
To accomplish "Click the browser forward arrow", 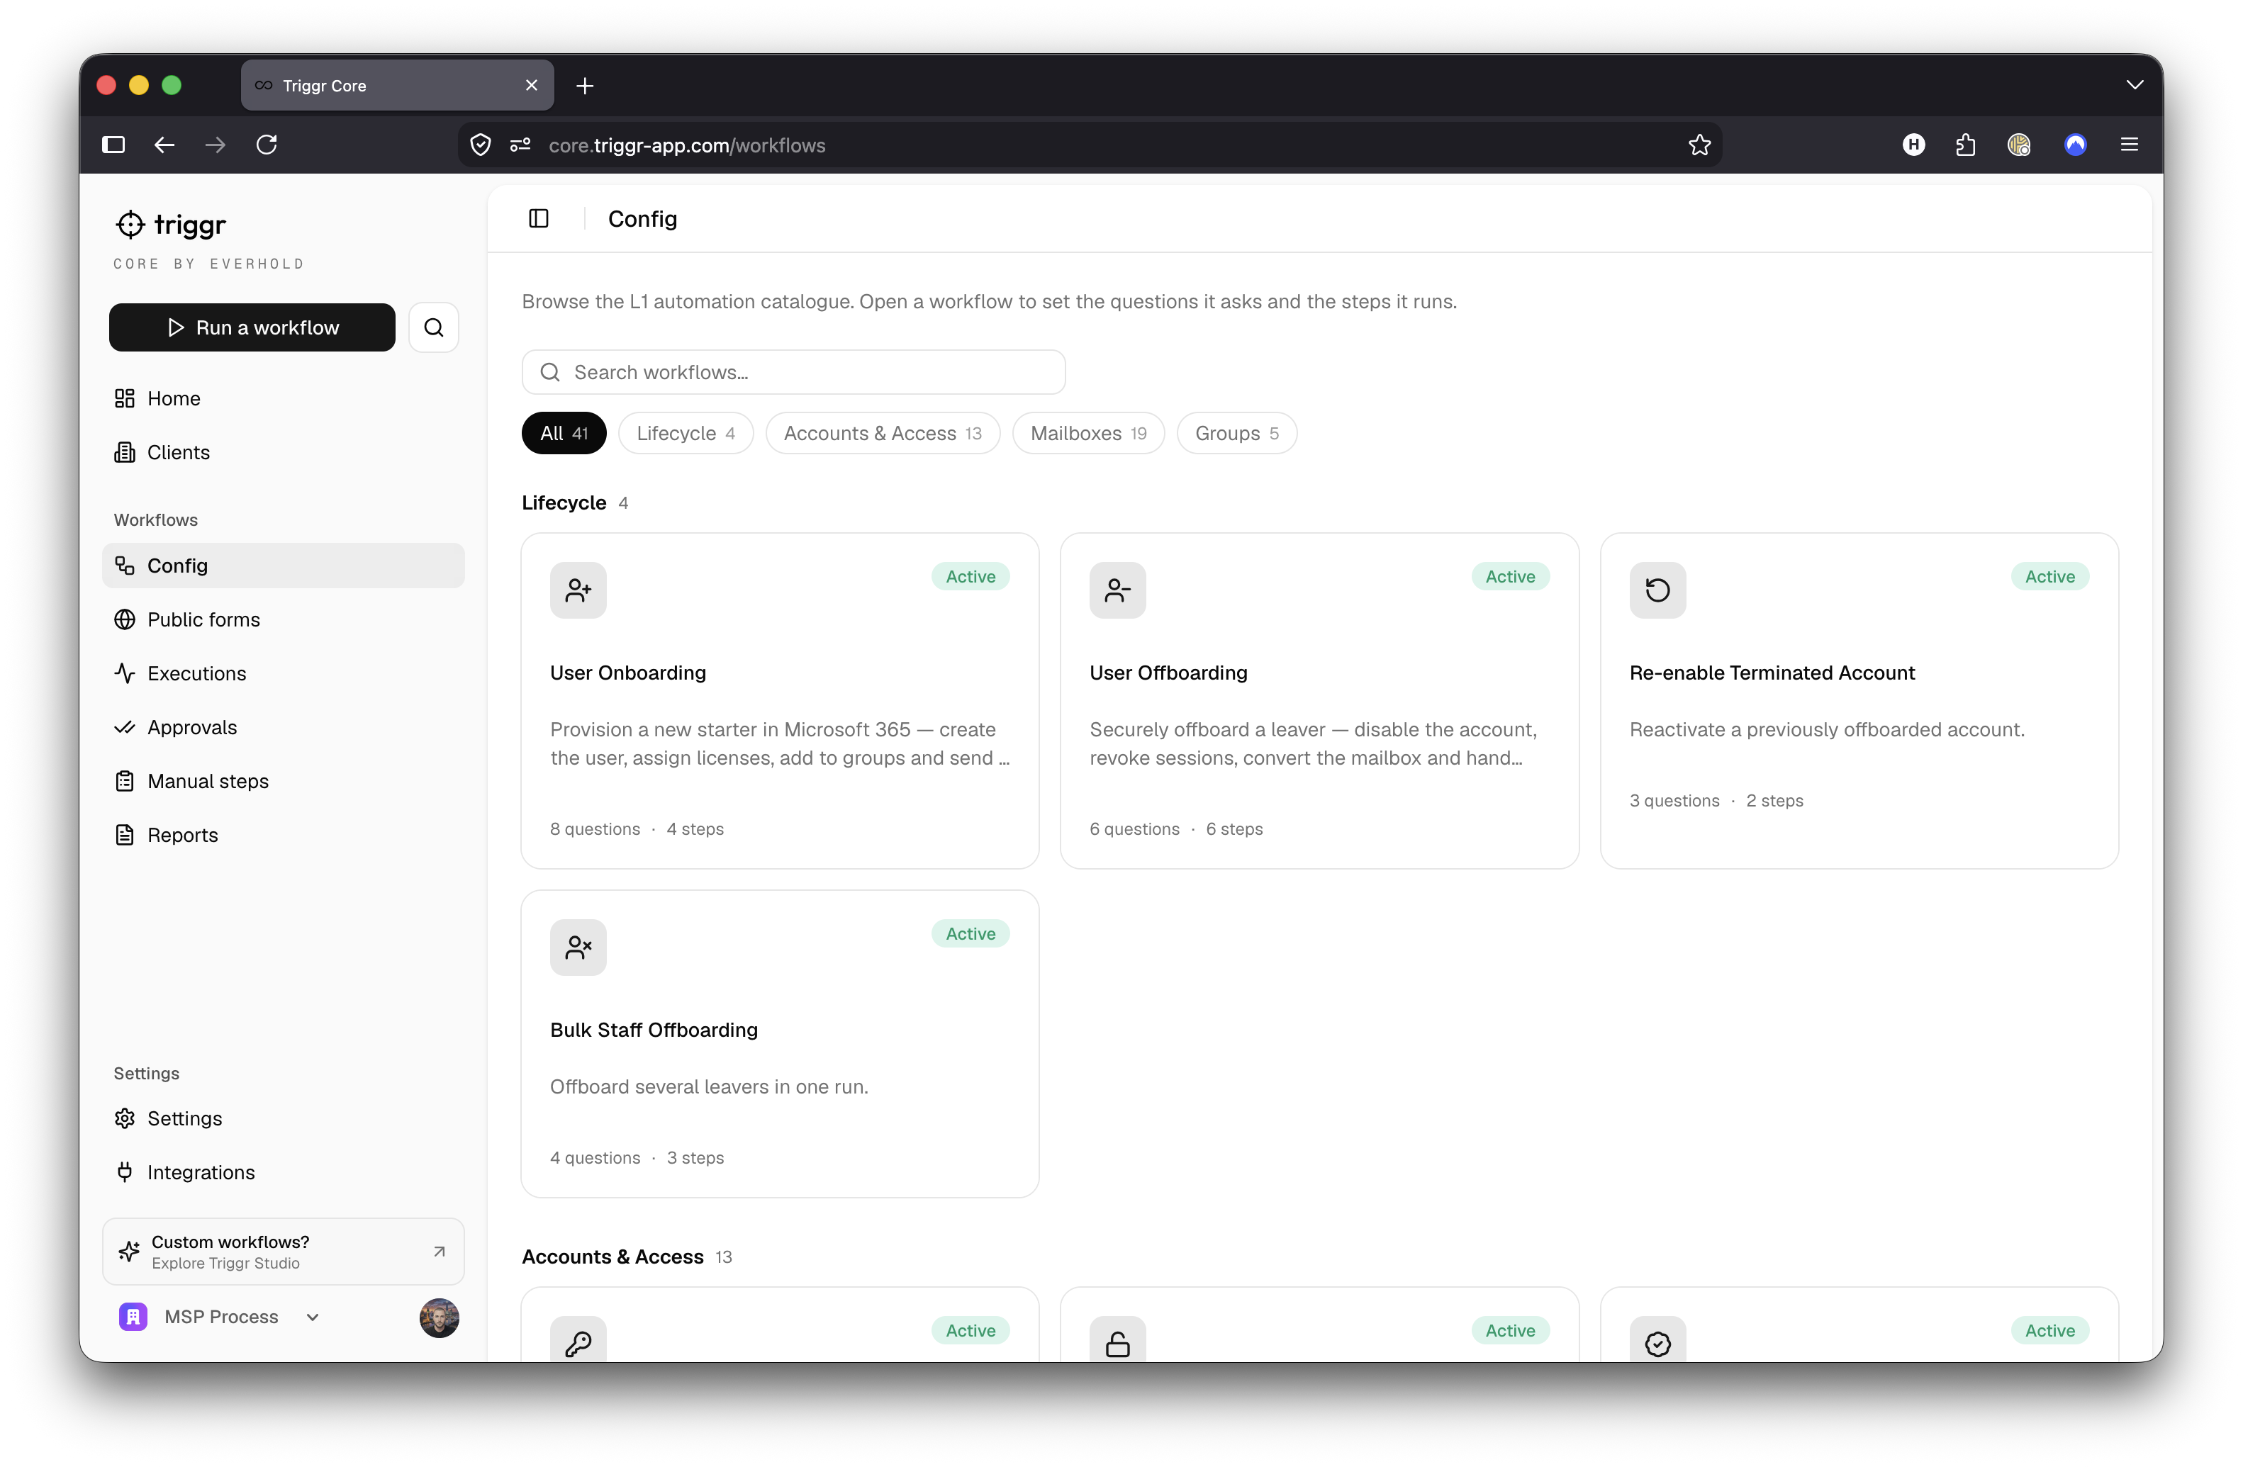I will click(215, 145).
